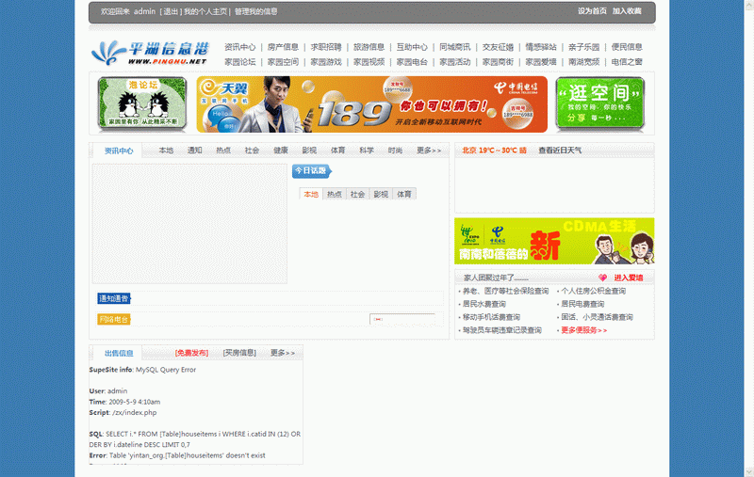
Task: Open the green 逛空间 banner
Action: point(600,104)
